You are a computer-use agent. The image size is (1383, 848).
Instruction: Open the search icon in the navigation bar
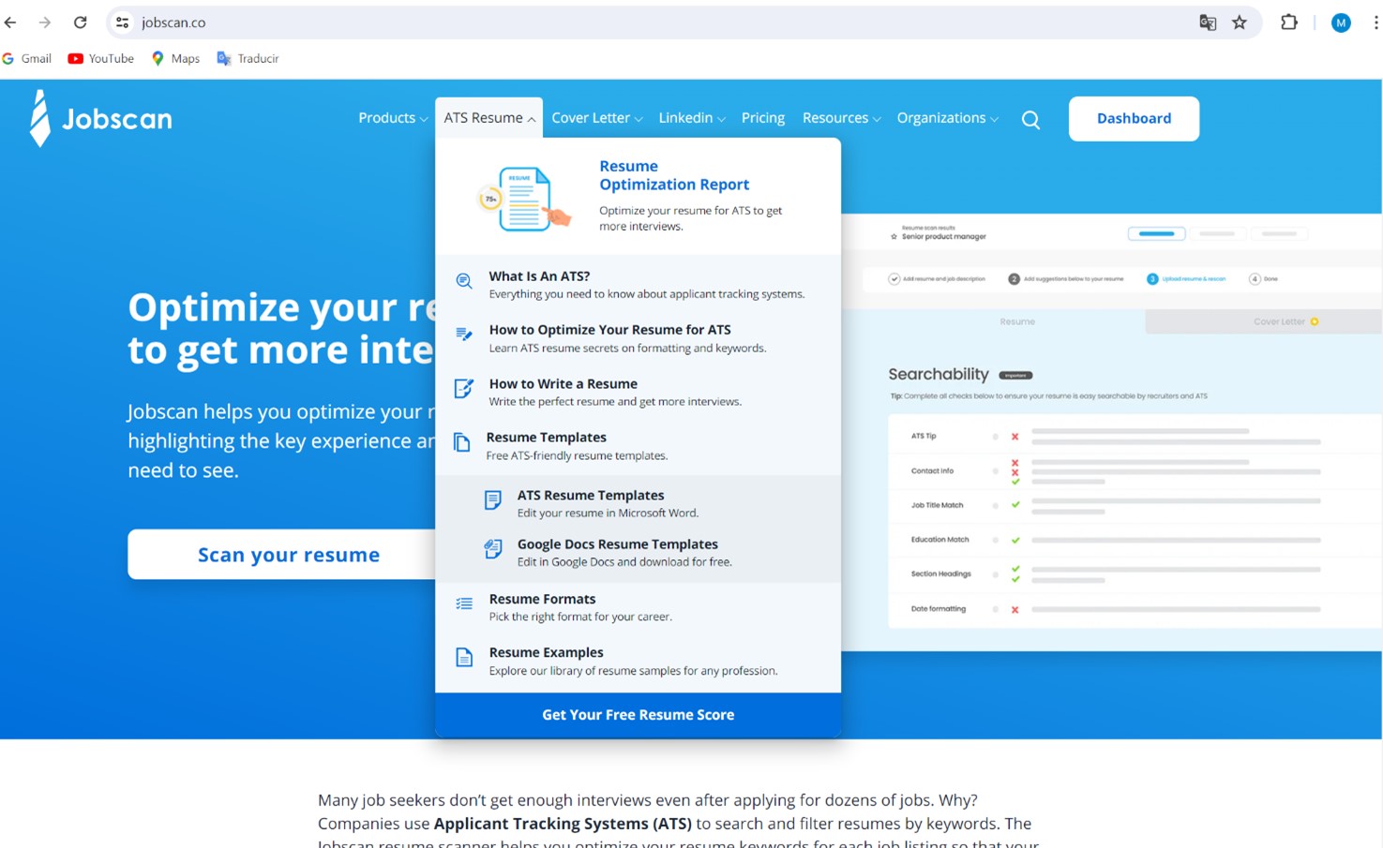click(x=1030, y=119)
